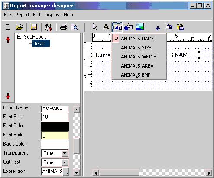This screenshot has width=214, height=178.
Task: Collapse the SubReport tree node
Action: (19, 36)
